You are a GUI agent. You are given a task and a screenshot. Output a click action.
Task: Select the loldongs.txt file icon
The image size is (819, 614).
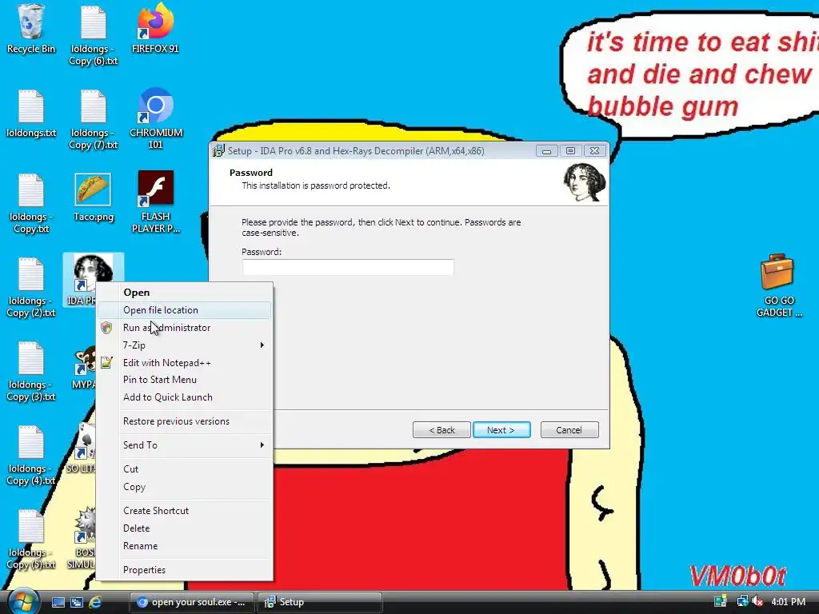pyautogui.click(x=31, y=114)
